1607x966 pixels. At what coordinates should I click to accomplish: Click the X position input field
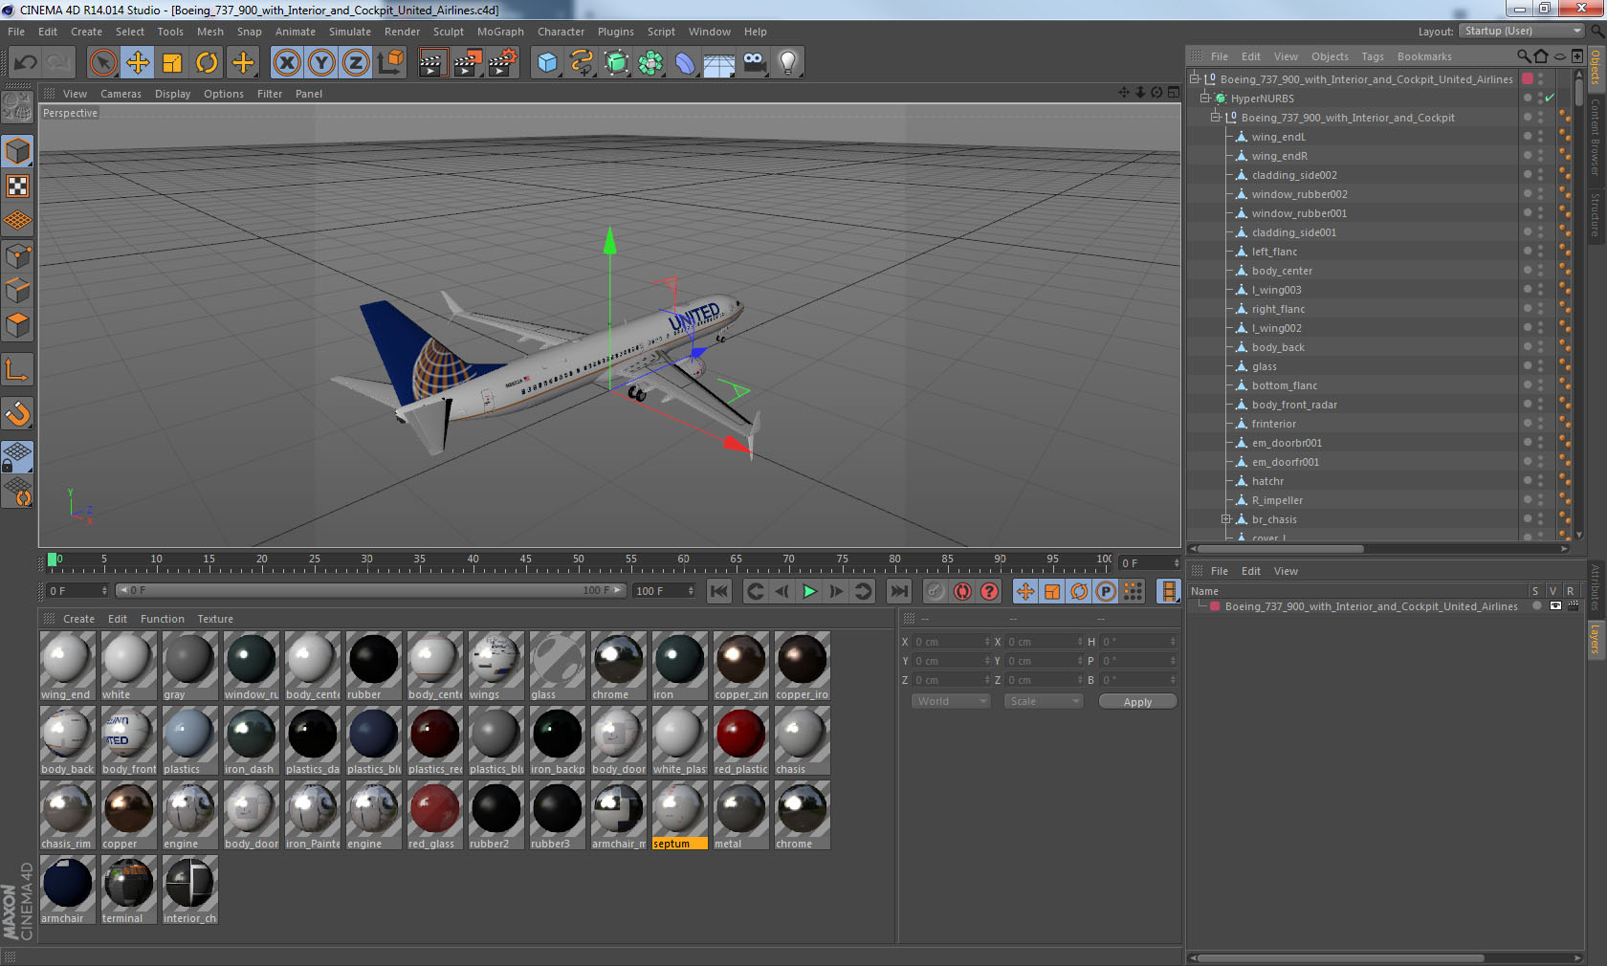coord(951,642)
